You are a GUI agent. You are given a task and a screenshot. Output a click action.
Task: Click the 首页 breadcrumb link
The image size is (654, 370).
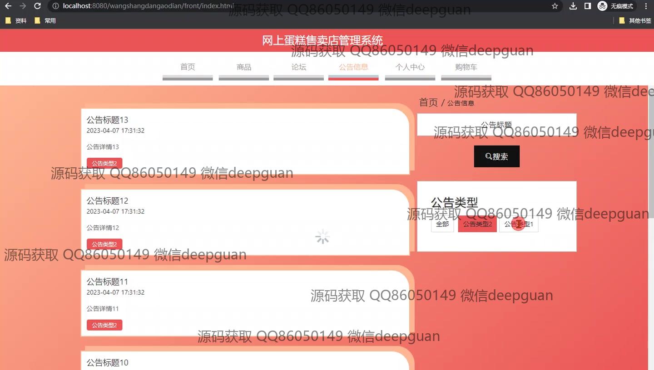[428, 102]
